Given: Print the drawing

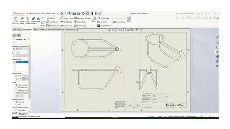Looking at the screenshot, I should (x=78, y=14).
